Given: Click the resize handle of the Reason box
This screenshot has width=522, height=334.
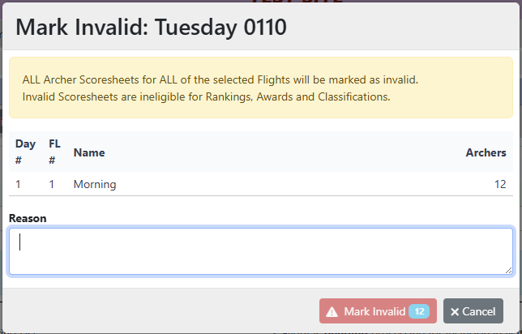Looking at the screenshot, I should pyautogui.click(x=508, y=270).
